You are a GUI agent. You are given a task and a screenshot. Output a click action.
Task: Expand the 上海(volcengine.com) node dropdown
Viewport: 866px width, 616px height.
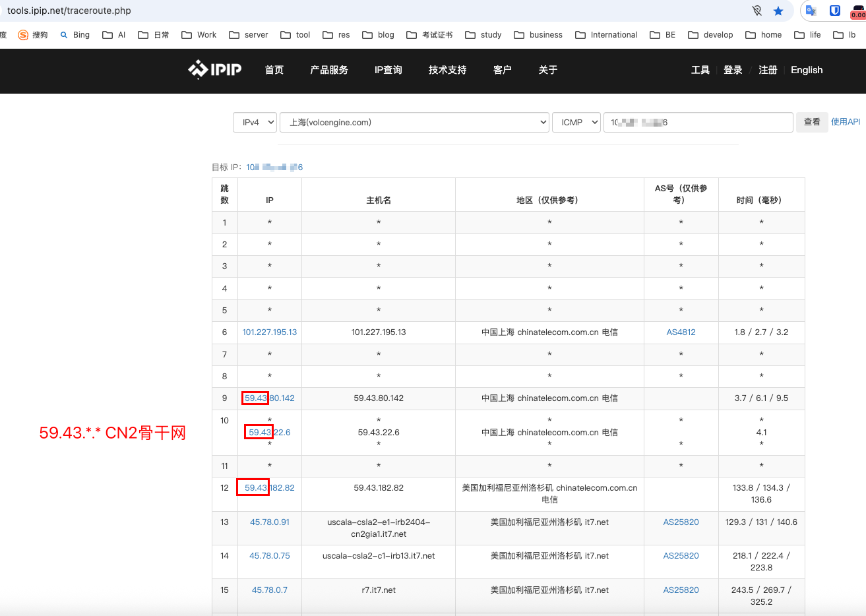click(x=415, y=122)
